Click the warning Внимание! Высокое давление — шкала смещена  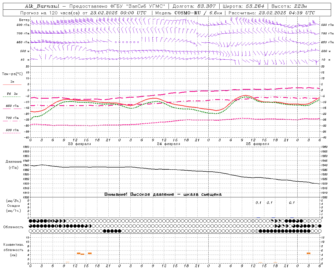click(x=163, y=194)
